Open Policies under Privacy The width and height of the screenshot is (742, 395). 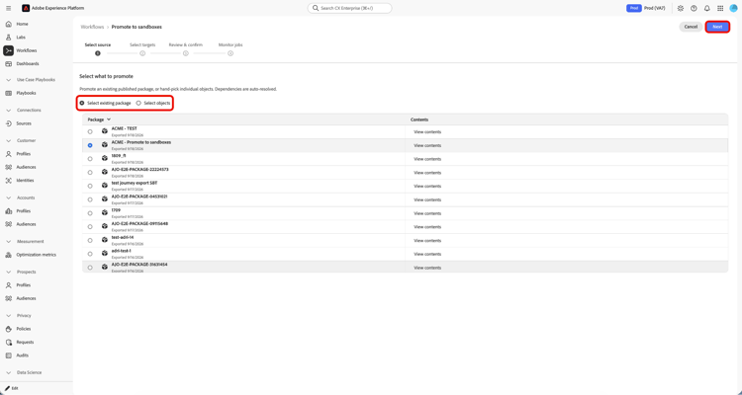pos(23,329)
